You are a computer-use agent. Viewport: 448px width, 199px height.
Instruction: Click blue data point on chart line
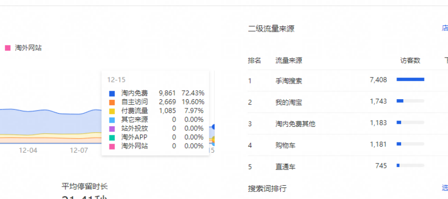(x=214, y=127)
